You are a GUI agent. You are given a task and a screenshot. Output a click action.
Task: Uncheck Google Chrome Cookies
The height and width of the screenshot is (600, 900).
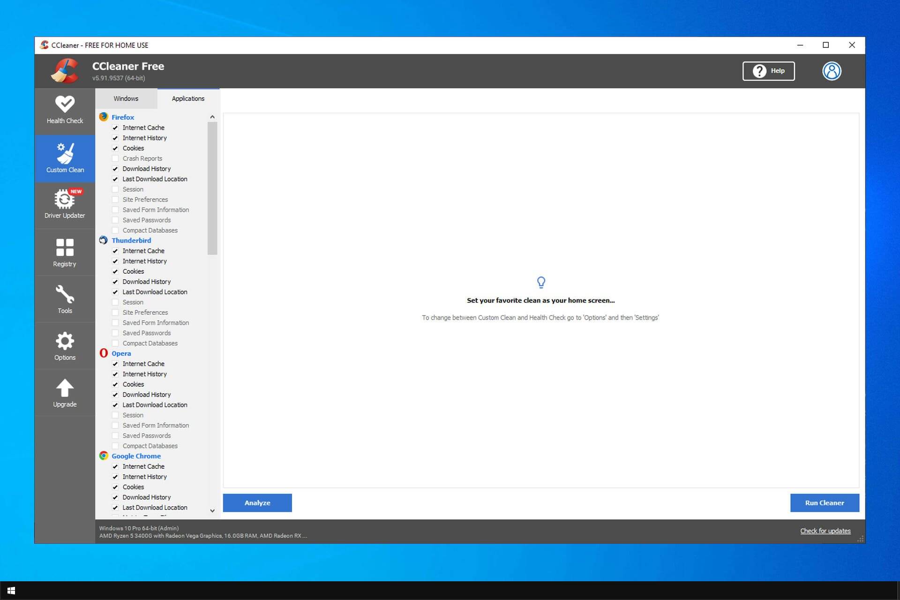[x=115, y=487]
